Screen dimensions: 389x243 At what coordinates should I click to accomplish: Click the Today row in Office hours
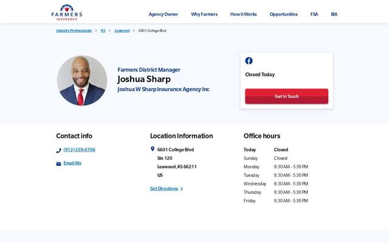(276, 150)
